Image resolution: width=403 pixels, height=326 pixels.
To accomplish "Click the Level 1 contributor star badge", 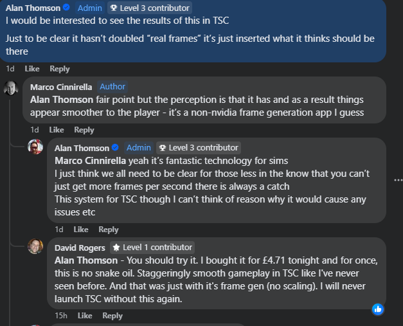I will point(152,247).
